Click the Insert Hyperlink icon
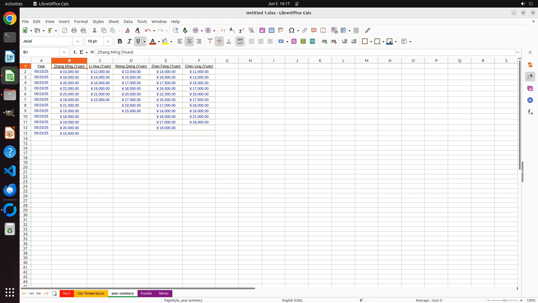Screen dimensions: 538x303 (305, 30)
